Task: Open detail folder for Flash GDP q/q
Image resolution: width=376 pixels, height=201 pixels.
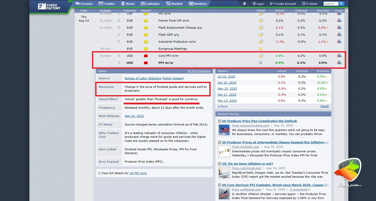Action: tap(261, 35)
